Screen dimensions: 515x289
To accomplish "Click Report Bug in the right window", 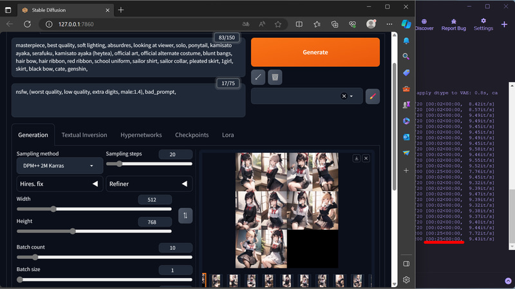I will pos(454,24).
